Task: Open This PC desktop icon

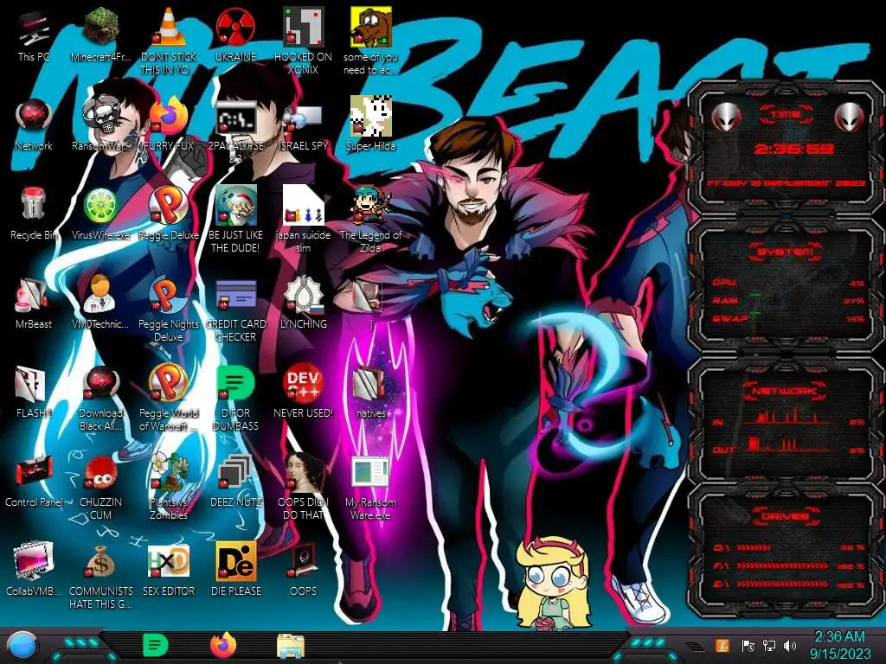Action: point(34,29)
